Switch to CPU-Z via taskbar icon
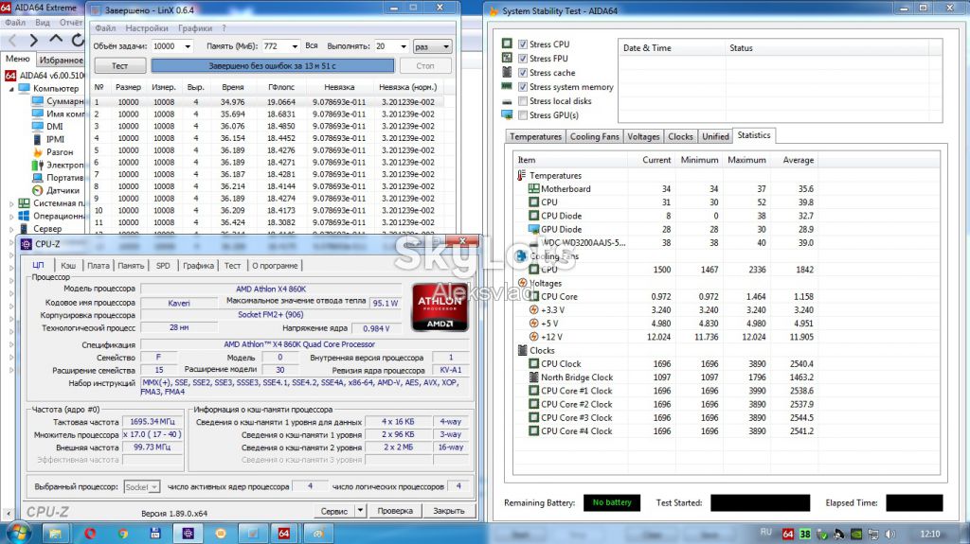Image resolution: width=970 pixels, height=544 pixels. coord(189,533)
